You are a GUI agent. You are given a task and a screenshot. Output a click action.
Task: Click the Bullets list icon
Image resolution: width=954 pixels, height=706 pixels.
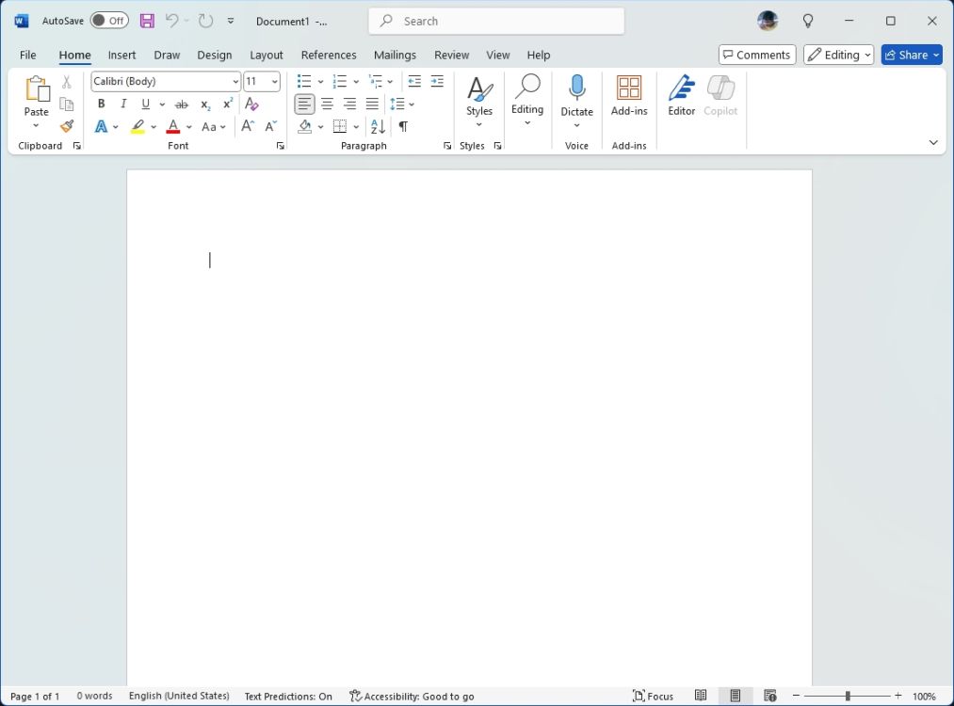(x=304, y=82)
